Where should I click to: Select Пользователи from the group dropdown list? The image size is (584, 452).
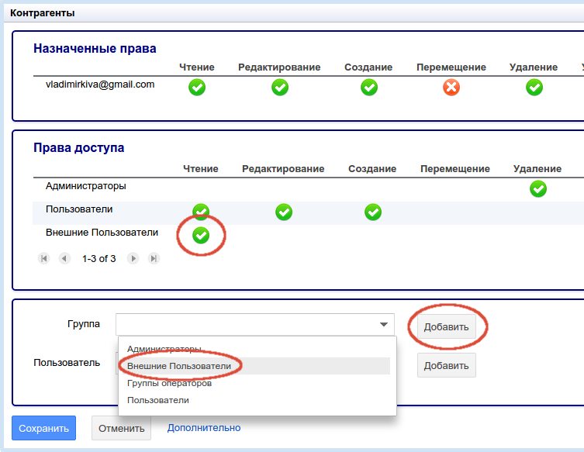tap(254, 400)
